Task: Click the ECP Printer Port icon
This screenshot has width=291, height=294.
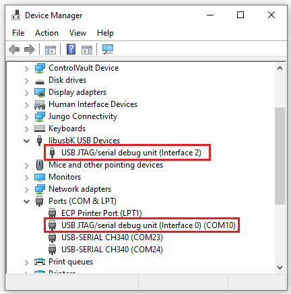Action: (x=52, y=213)
